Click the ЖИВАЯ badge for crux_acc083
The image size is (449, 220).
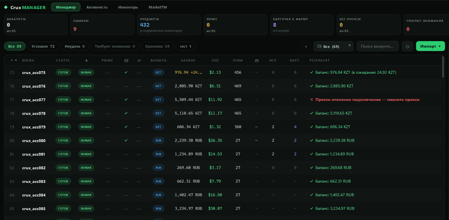86,181
